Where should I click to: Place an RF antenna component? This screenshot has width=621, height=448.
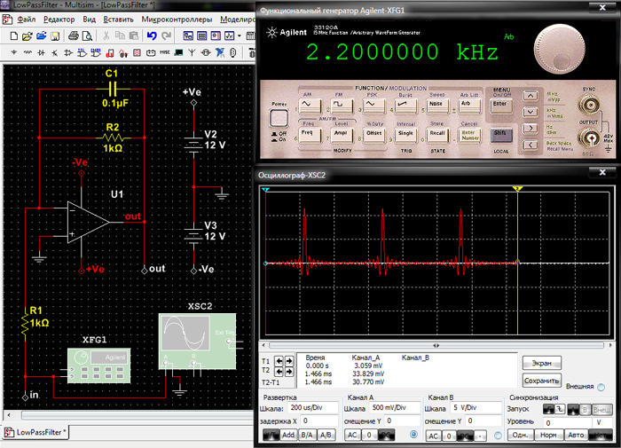coord(193,52)
